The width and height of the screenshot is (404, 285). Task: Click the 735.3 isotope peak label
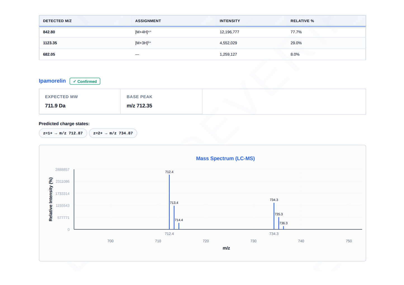tap(278, 214)
